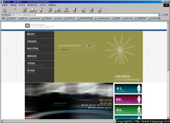
Task: Open the 편집(E) menu
Action: tap(14, 5)
